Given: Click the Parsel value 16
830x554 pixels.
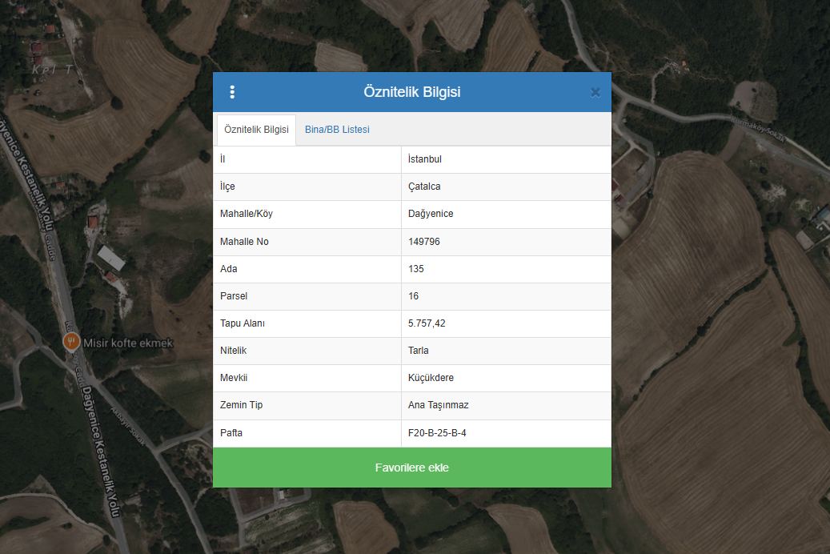Looking at the screenshot, I should pyautogui.click(x=414, y=296).
